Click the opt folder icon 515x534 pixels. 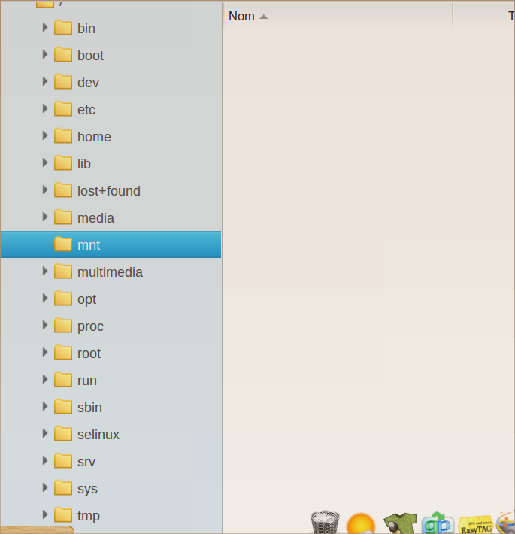coord(63,299)
